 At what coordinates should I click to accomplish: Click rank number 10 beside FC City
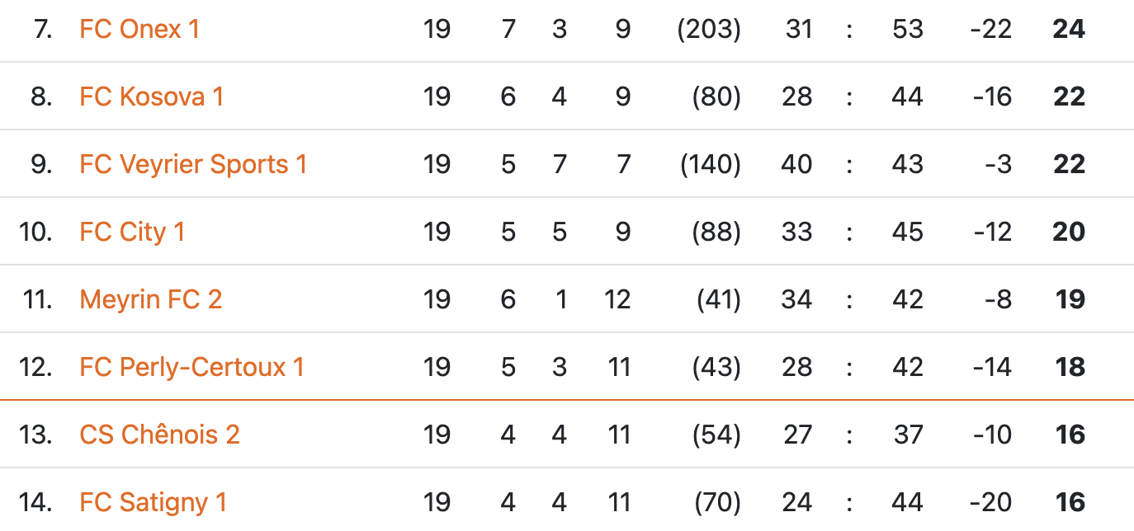click(x=35, y=233)
